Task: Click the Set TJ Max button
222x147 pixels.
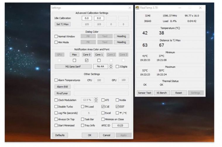Action: (62, 24)
